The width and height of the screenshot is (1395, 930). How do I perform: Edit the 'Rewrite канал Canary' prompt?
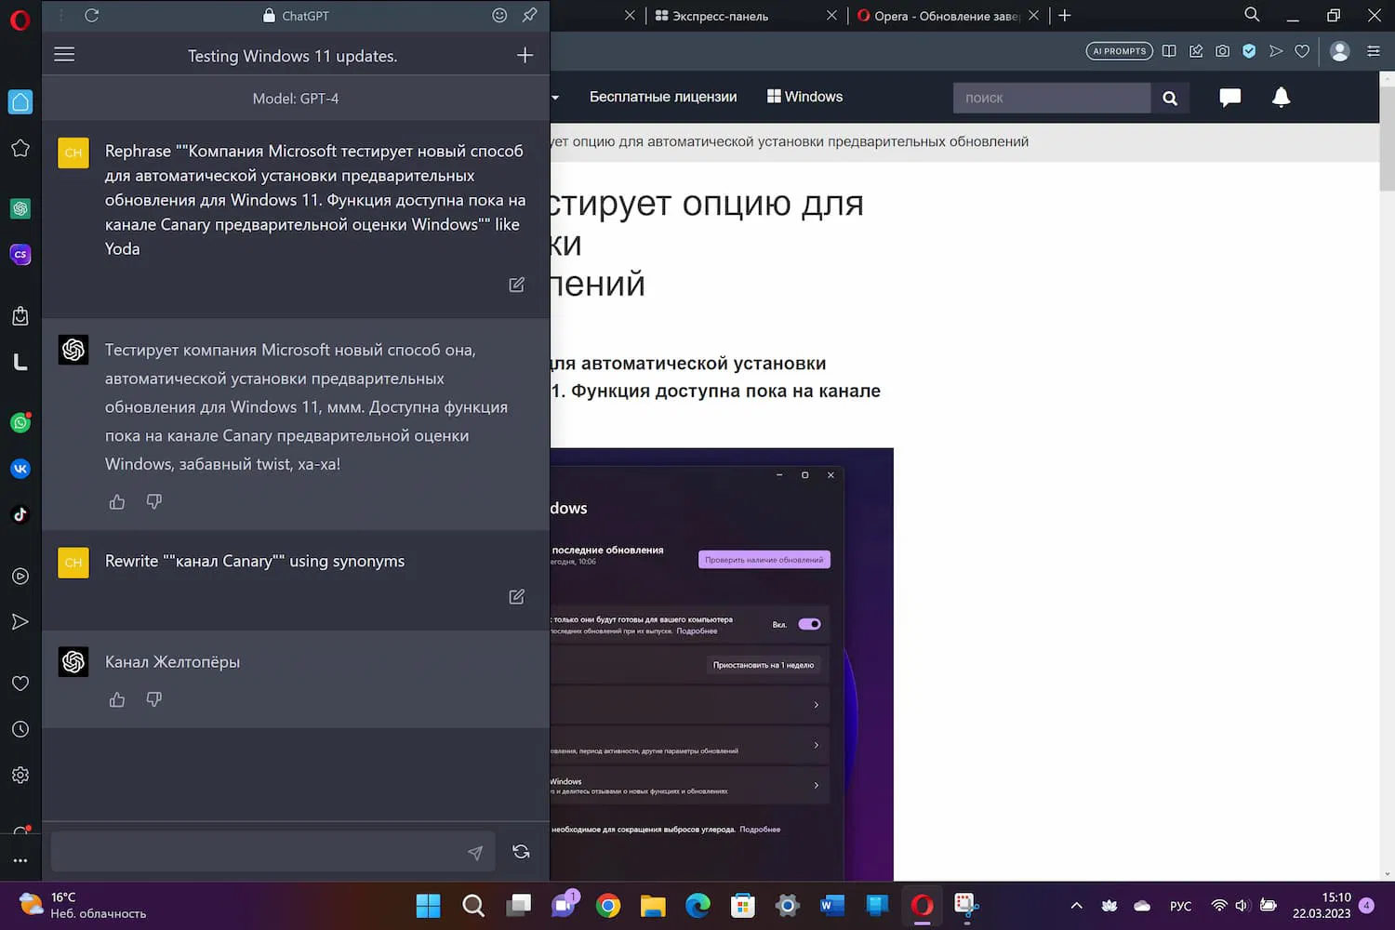tap(517, 596)
